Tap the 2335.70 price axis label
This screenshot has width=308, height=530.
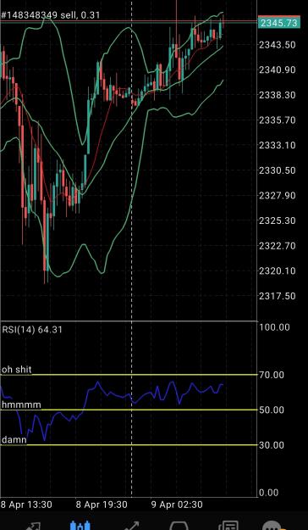pos(278,120)
